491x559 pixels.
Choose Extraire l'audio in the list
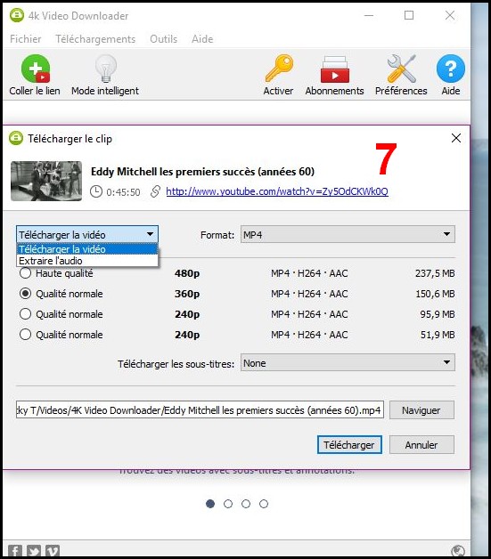click(87, 261)
